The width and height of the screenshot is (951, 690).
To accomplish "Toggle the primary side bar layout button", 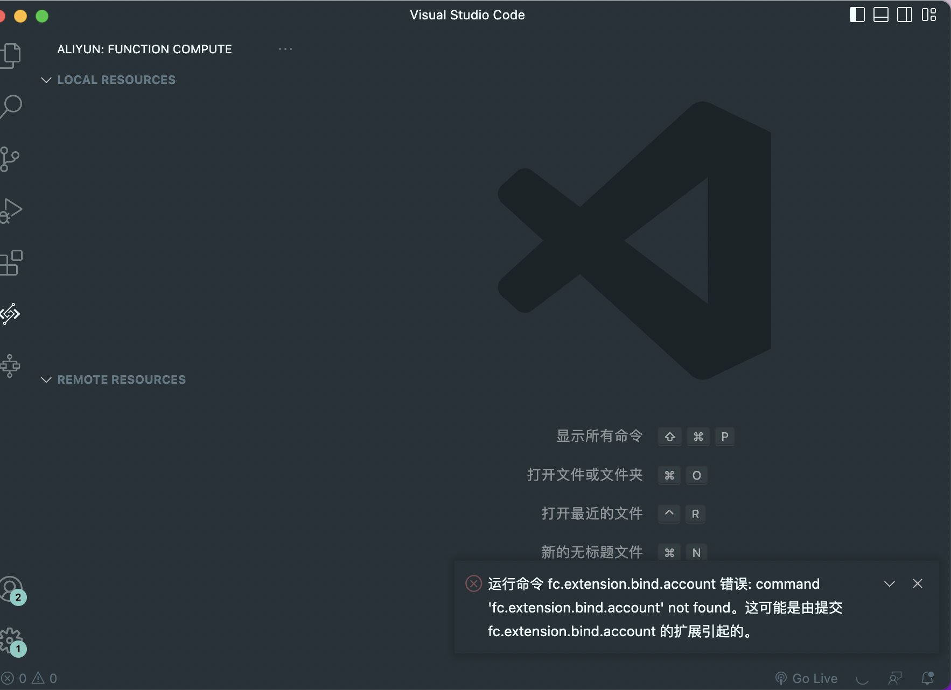I will coord(857,15).
